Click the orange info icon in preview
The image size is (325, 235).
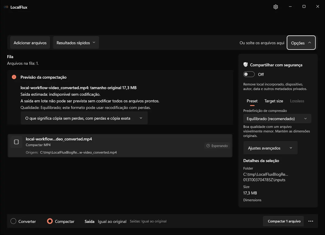pyautogui.click(x=14, y=77)
